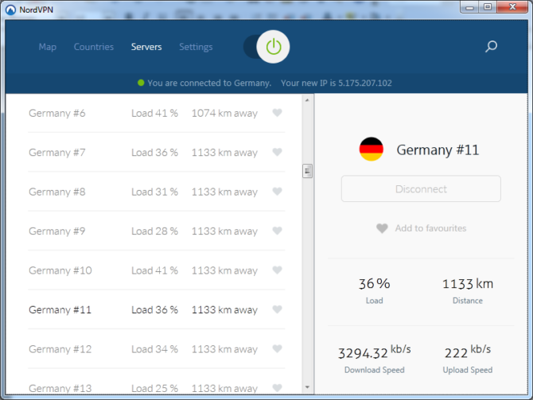This screenshot has width=533, height=400.
Task: Click the IP address 5.175.207.102 text
Action: coord(364,83)
